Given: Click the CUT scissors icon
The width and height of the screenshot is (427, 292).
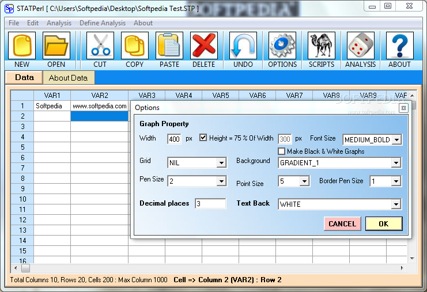Looking at the screenshot, I should point(100,45).
